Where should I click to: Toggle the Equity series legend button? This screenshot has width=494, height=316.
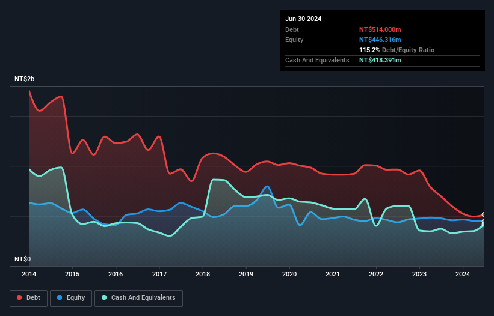coord(71,298)
